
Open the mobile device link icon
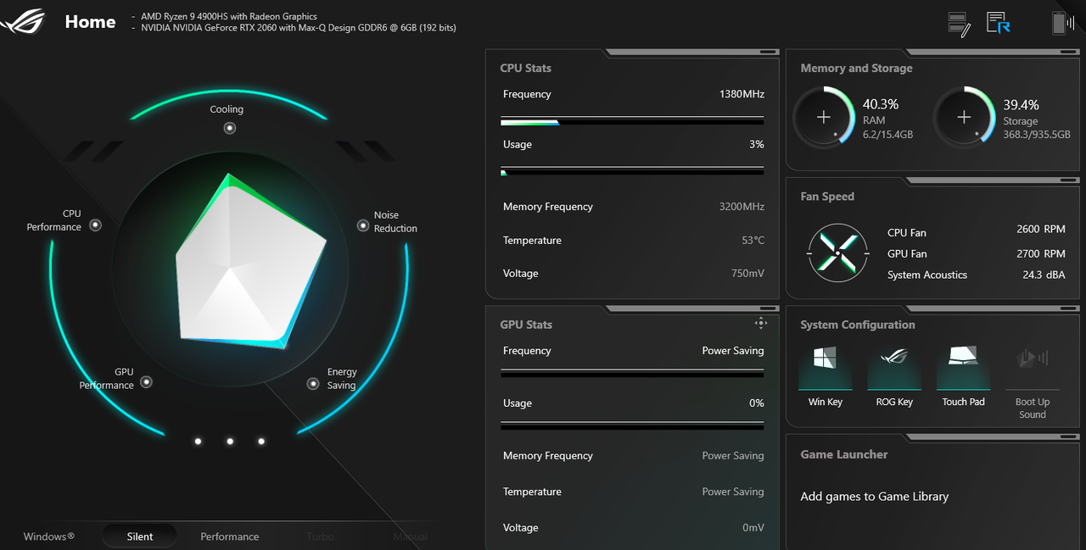pyautogui.click(x=1063, y=23)
